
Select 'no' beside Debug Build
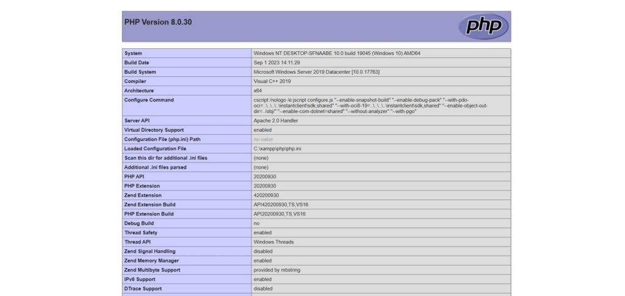256,223
